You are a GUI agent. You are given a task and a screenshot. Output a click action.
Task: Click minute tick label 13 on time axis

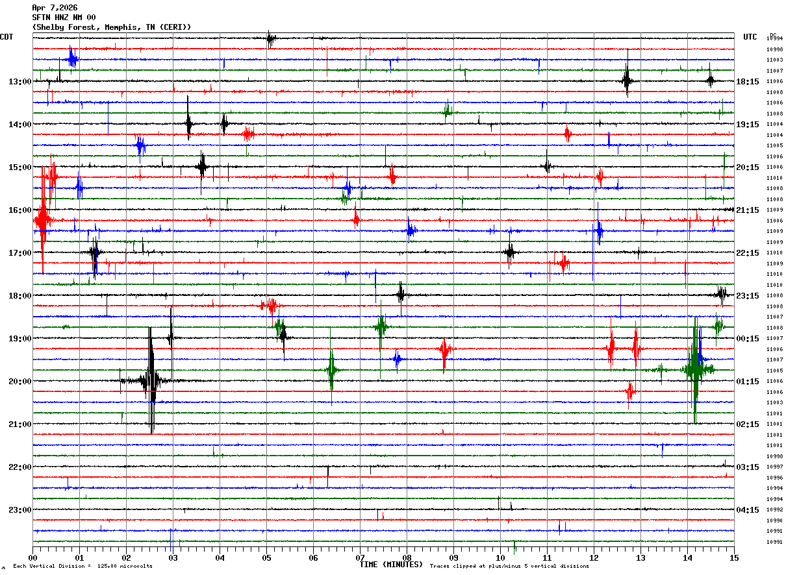click(x=640, y=557)
